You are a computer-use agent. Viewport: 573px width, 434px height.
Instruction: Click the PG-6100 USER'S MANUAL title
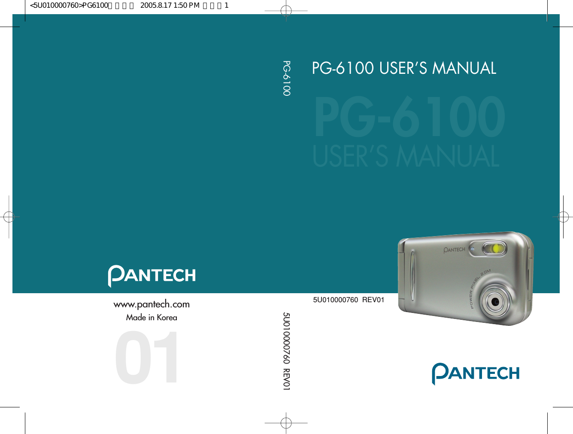coord(404,68)
